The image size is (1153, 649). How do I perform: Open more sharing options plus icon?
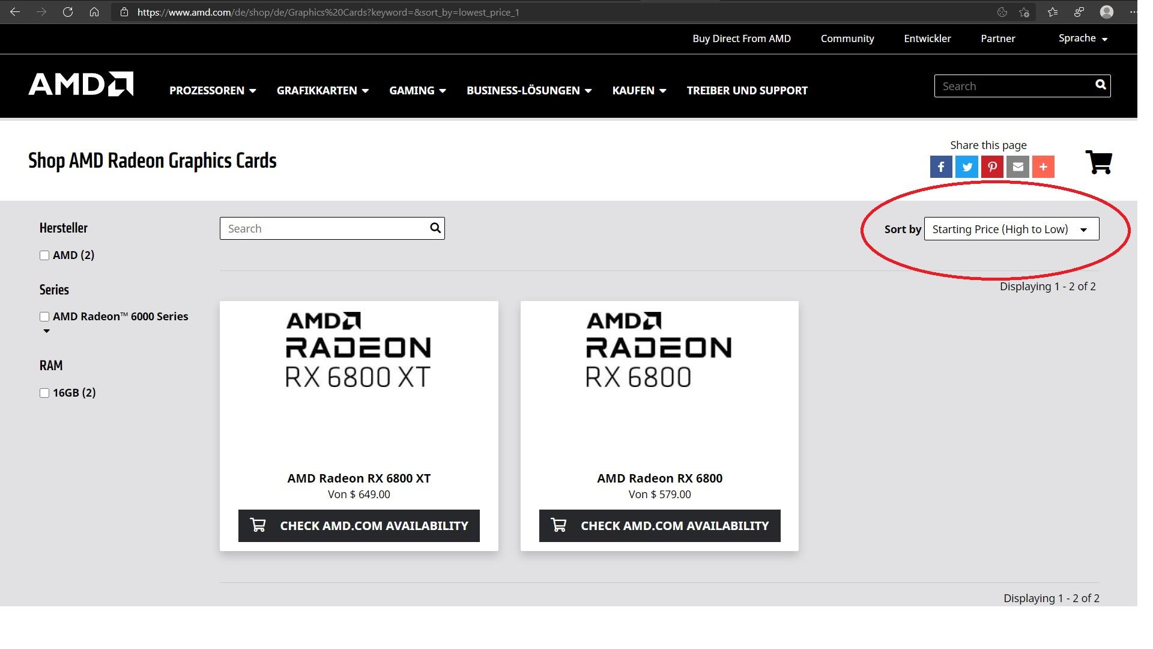pos(1043,166)
